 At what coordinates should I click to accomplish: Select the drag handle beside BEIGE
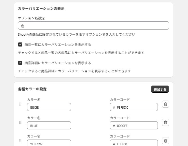(x=21, y=104)
